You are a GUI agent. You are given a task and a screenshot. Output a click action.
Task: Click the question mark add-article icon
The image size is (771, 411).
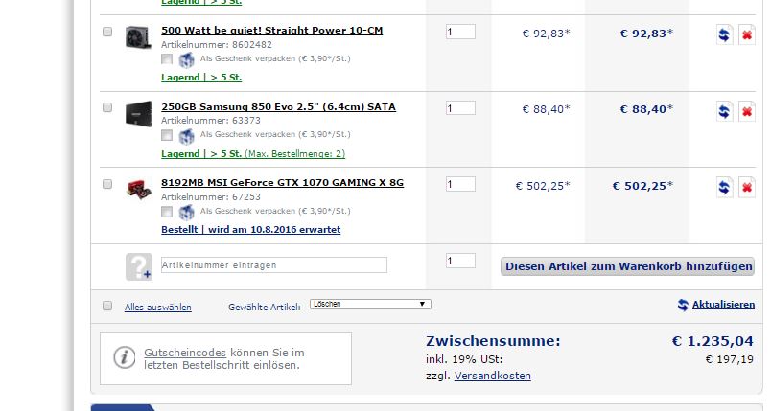(139, 266)
